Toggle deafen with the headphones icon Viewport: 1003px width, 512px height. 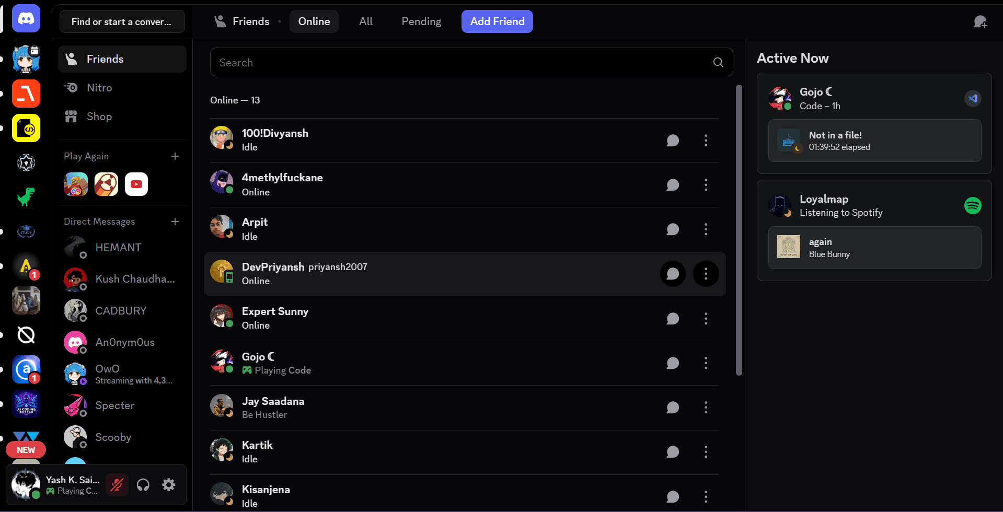click(143, 484)
